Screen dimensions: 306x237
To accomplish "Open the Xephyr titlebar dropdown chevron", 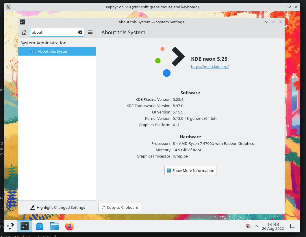I will pyautogui.click(x=289, y=7).
